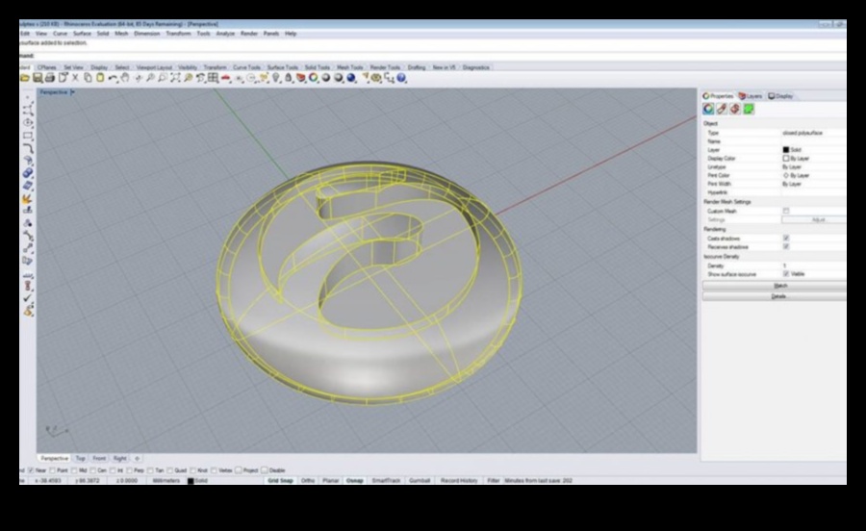Open the object Properties icon in panel

[708, 110]
